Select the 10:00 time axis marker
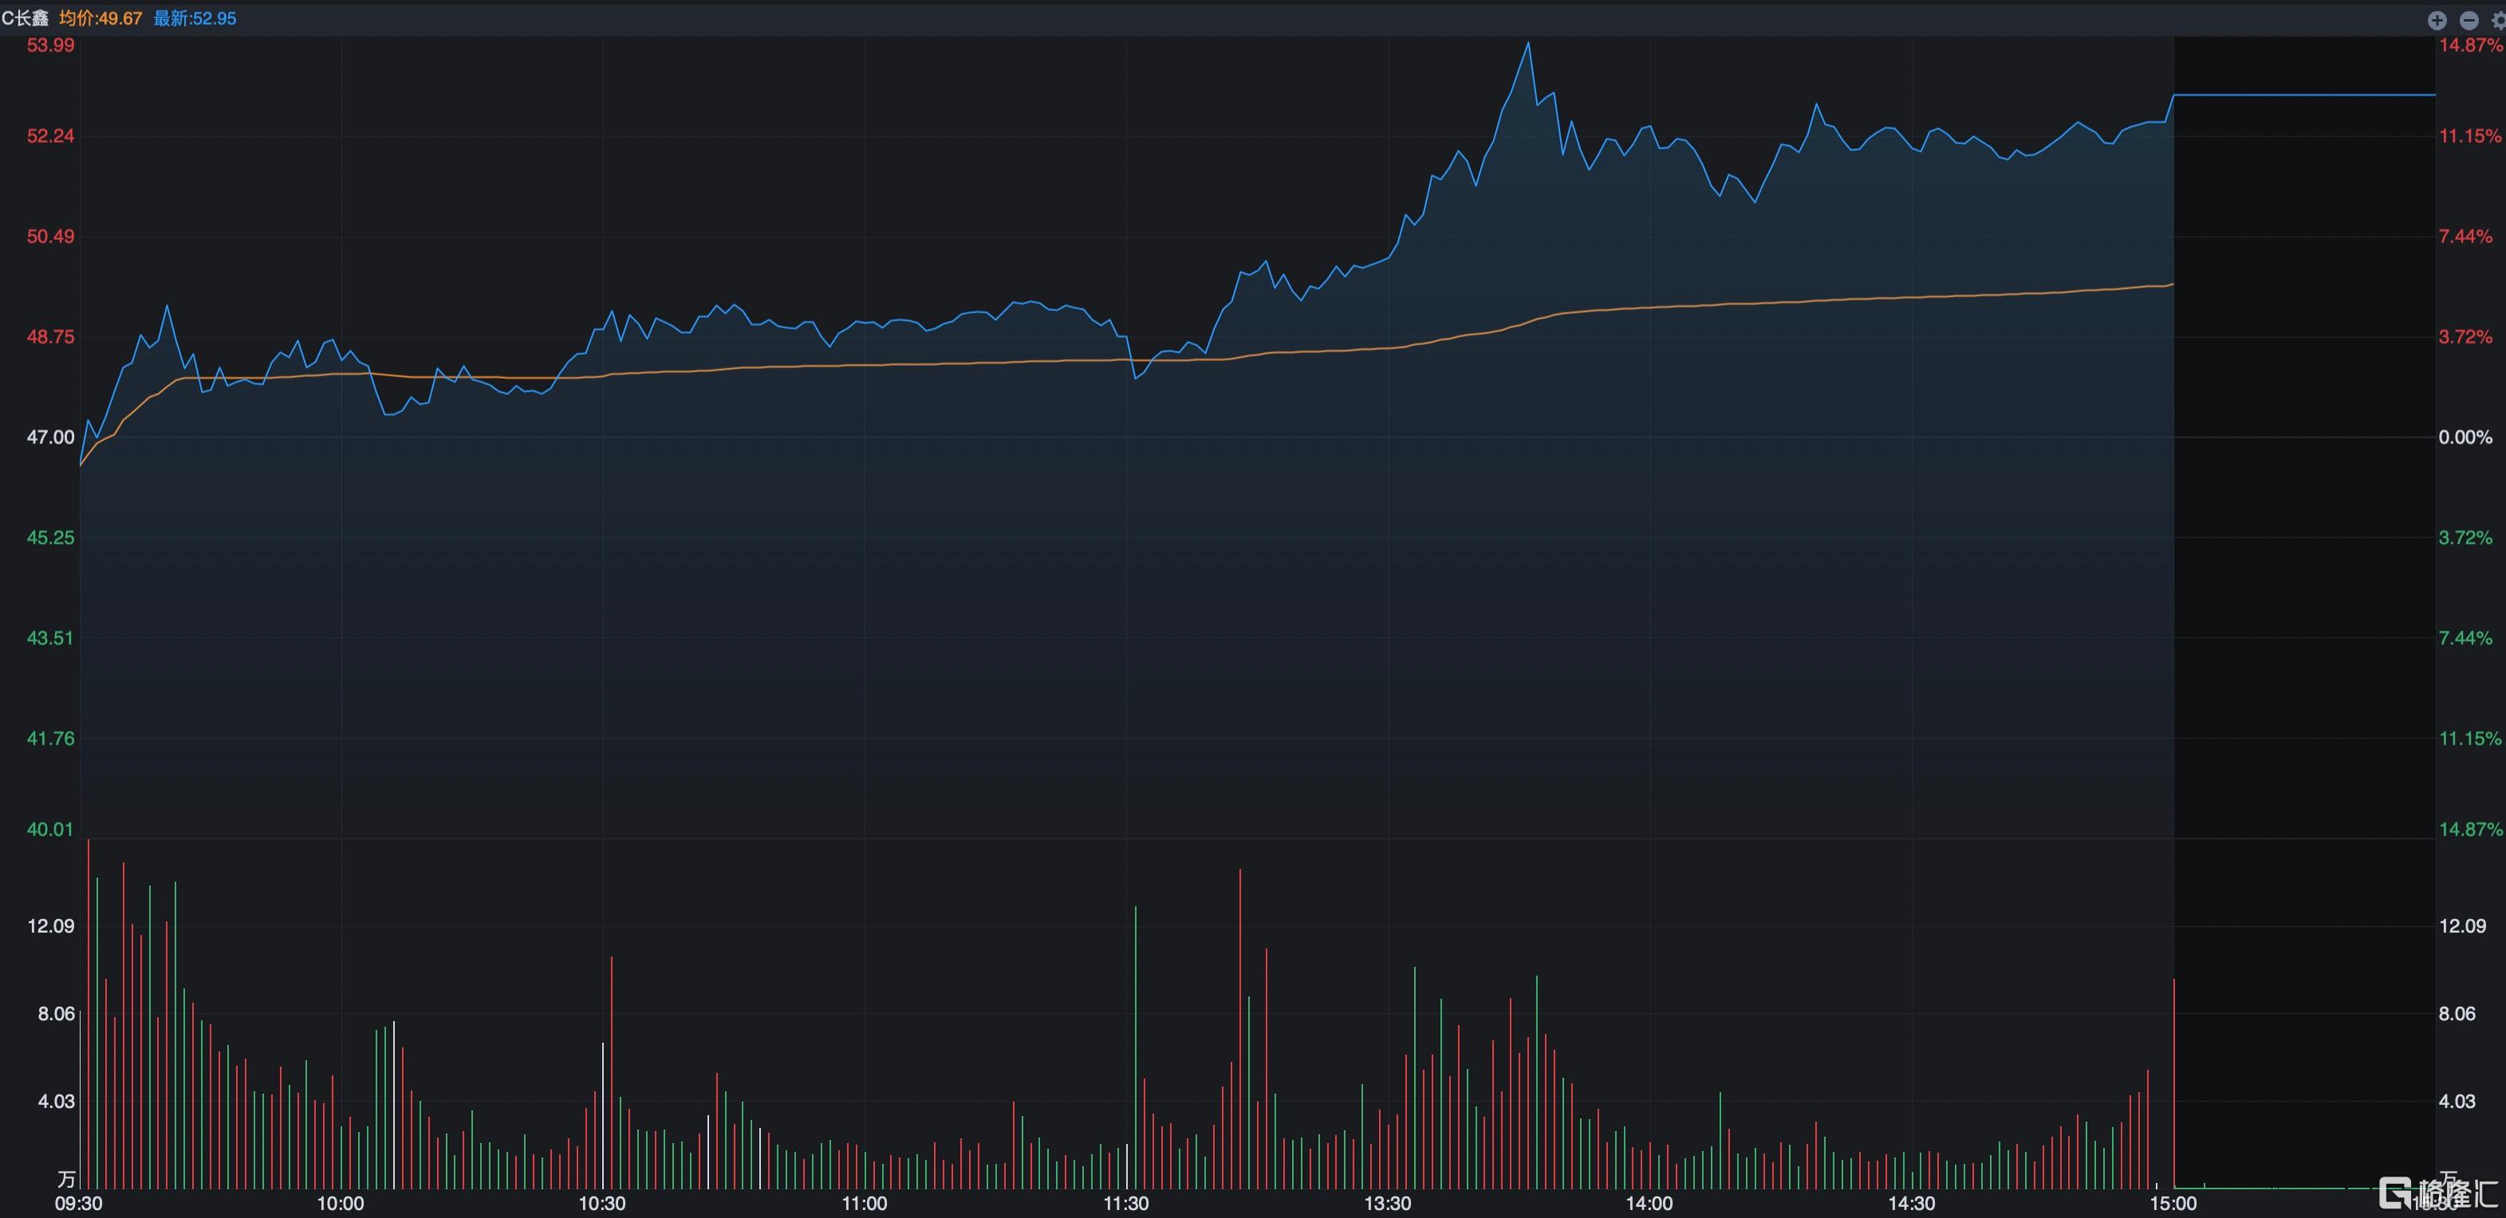This screenshot has height=1218, width=2506. (341, 1204)
